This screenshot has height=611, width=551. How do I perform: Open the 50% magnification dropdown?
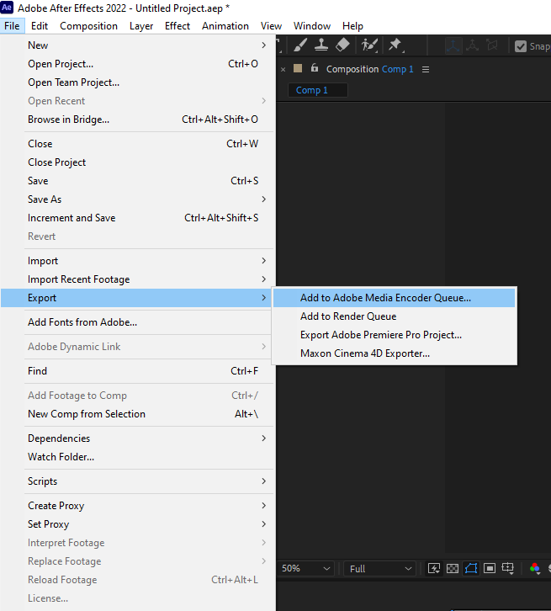(306, 569)
